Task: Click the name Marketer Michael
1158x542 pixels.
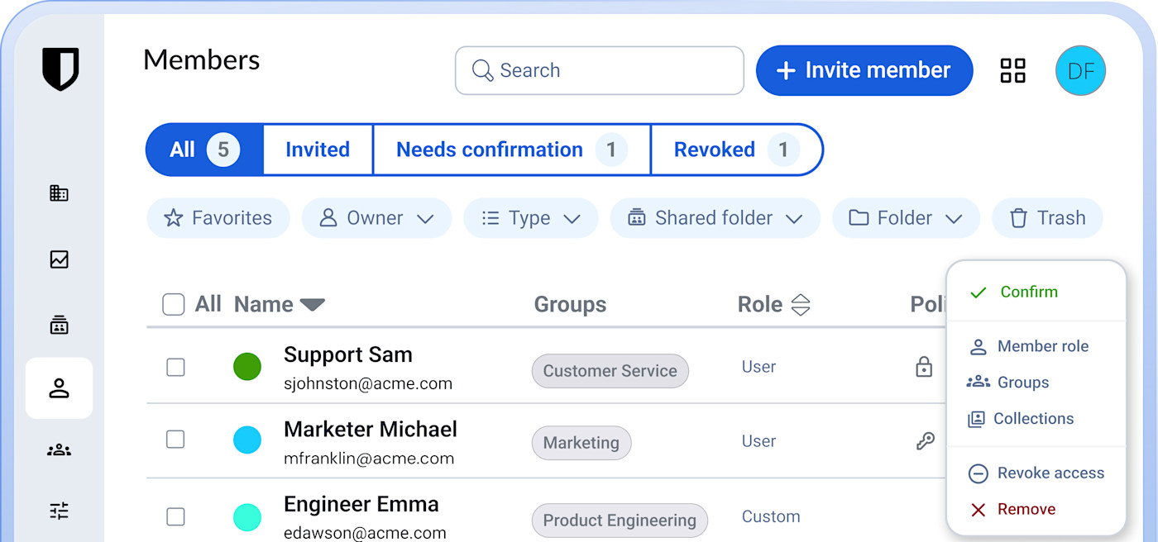Action: [x=371, y=430]
